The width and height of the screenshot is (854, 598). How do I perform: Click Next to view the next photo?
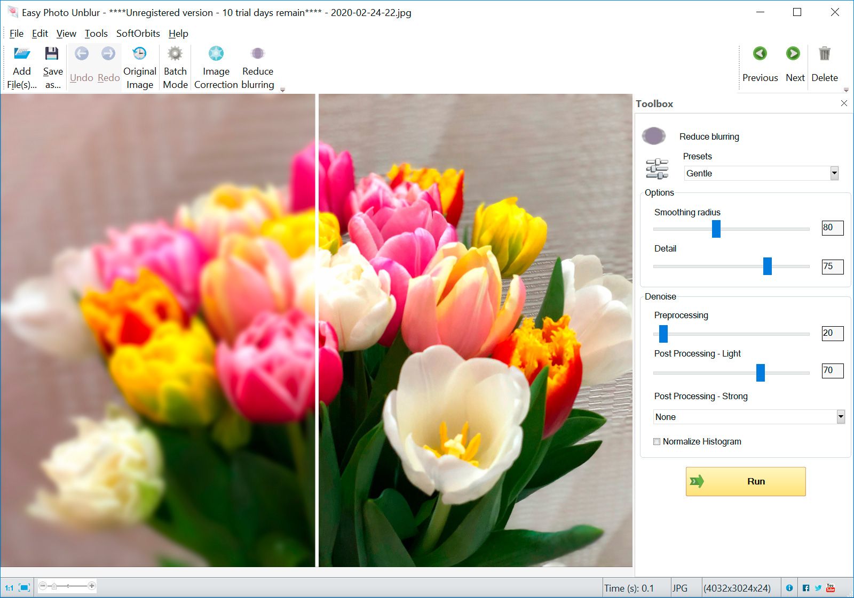point(795,64)
